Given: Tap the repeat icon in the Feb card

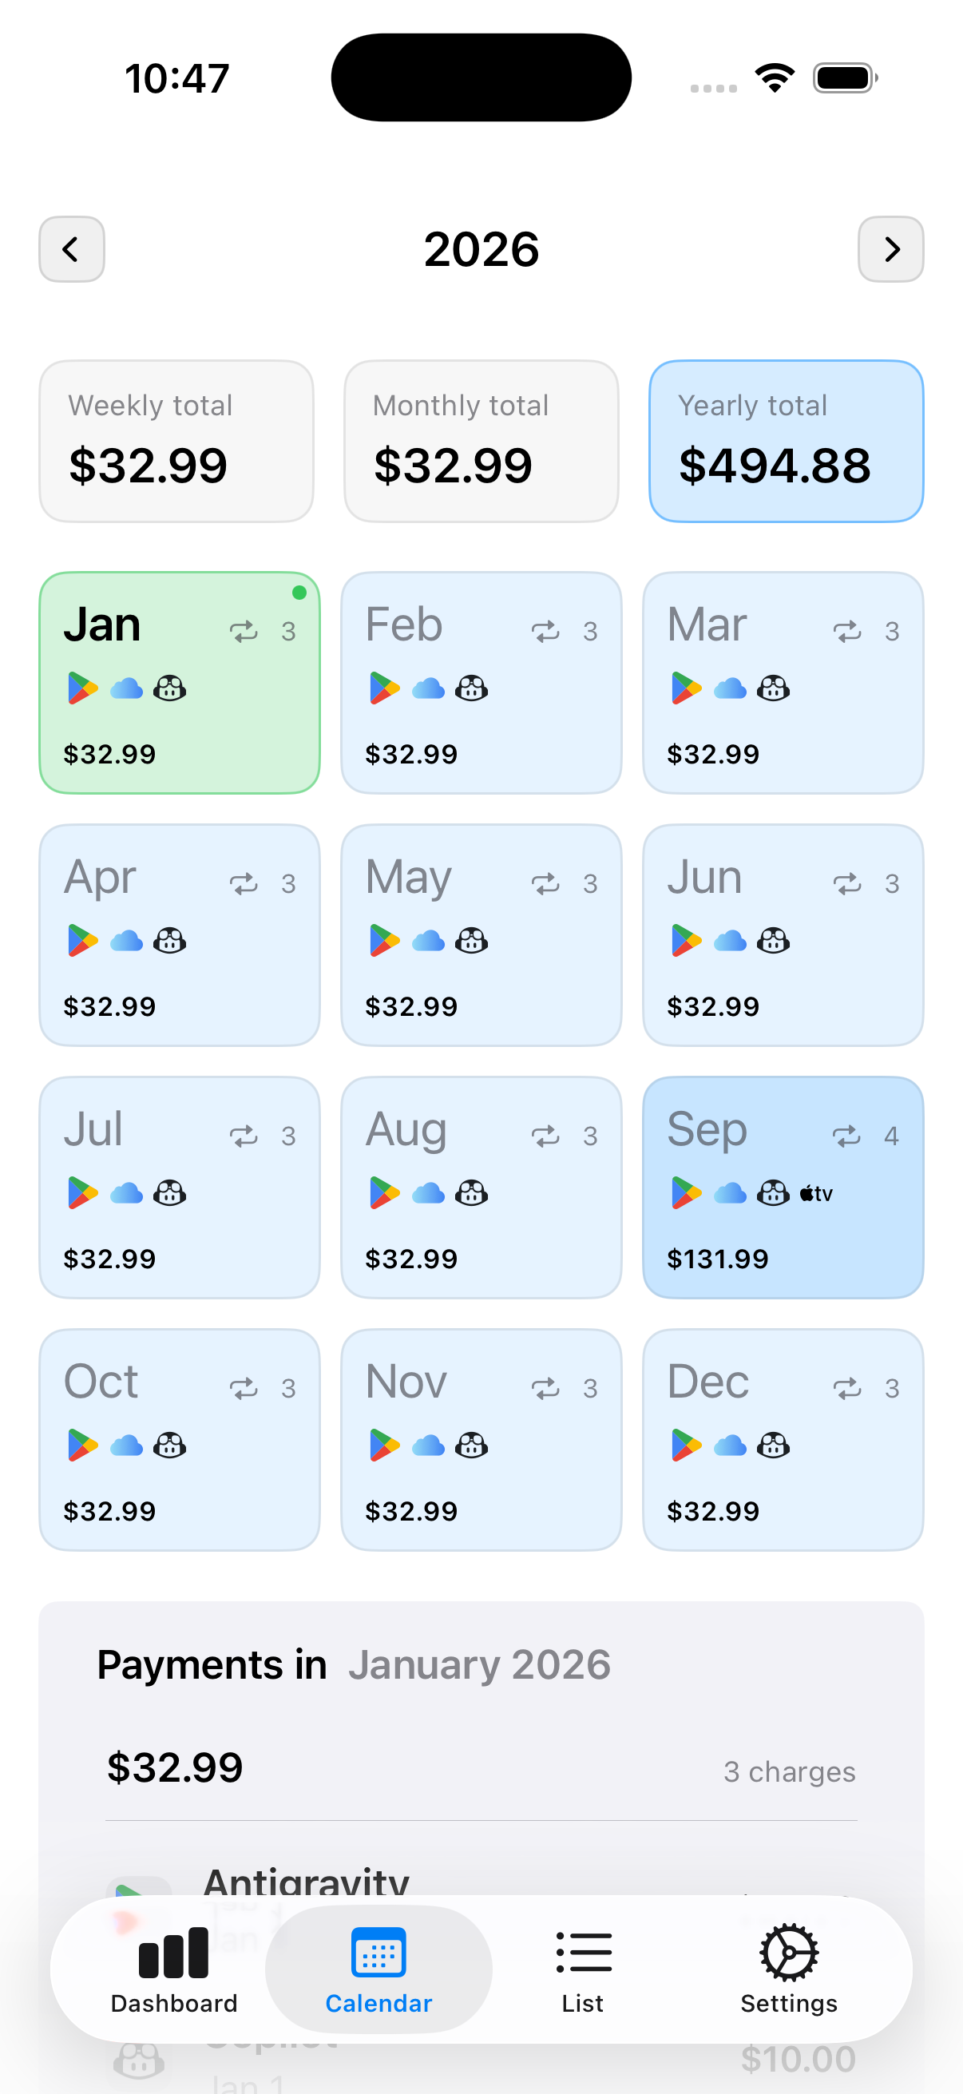Looking at the screenshot, I should pos(545,631).
